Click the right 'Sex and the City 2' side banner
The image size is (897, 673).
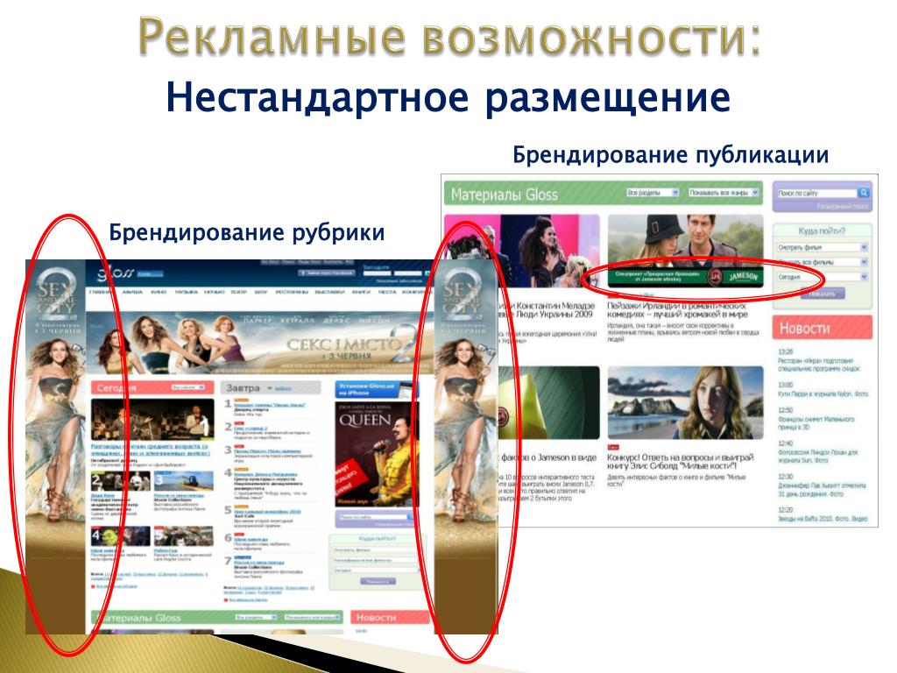pos(466,446)
